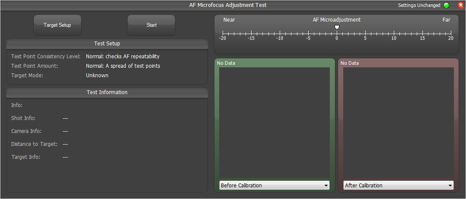
Task: Click the Test Setup section header
Action: click(x=107, y=44)
